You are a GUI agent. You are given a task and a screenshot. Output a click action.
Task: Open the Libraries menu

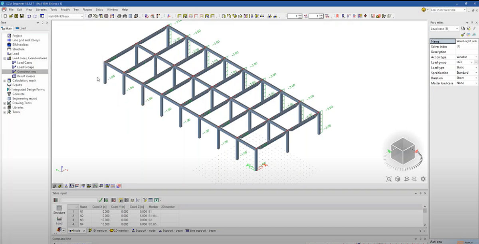tap(41, 10)
